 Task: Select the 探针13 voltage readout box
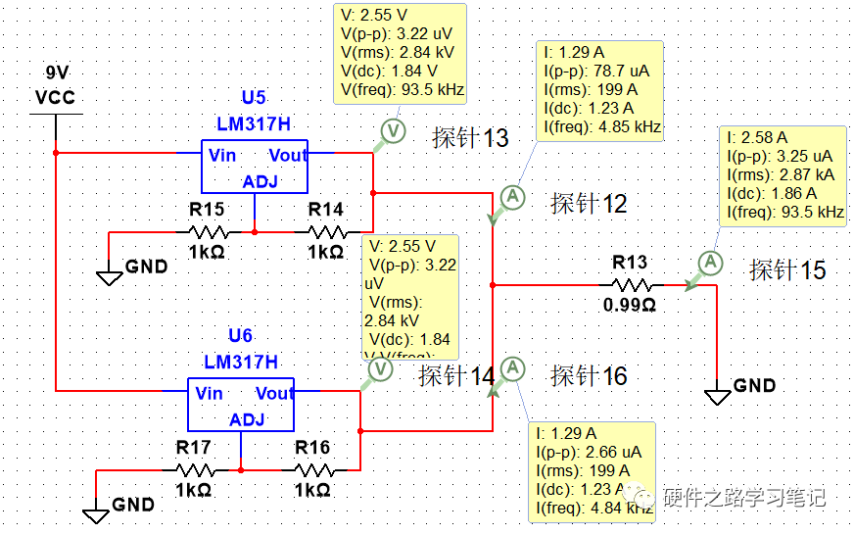tap(399, 53)
